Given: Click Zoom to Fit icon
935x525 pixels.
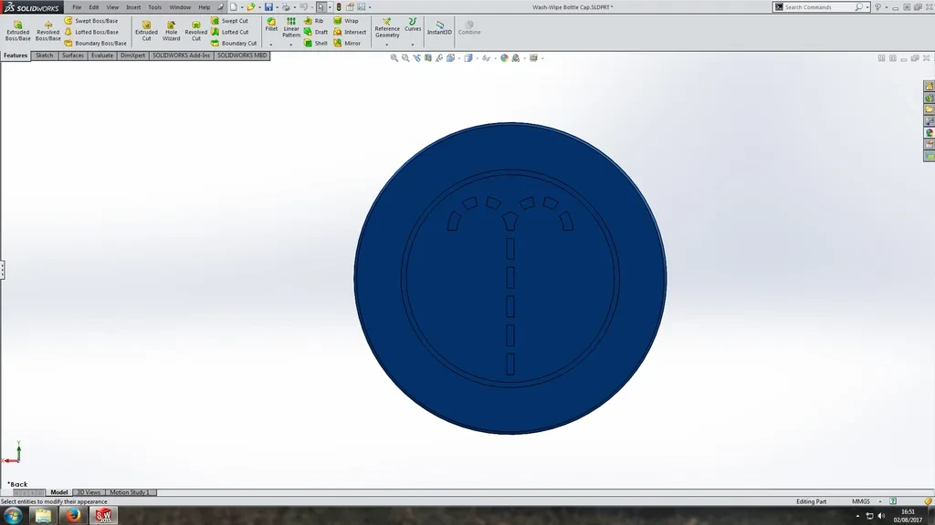Looking at the screenshot, I should pyautogui.click(x=394, y=57).
